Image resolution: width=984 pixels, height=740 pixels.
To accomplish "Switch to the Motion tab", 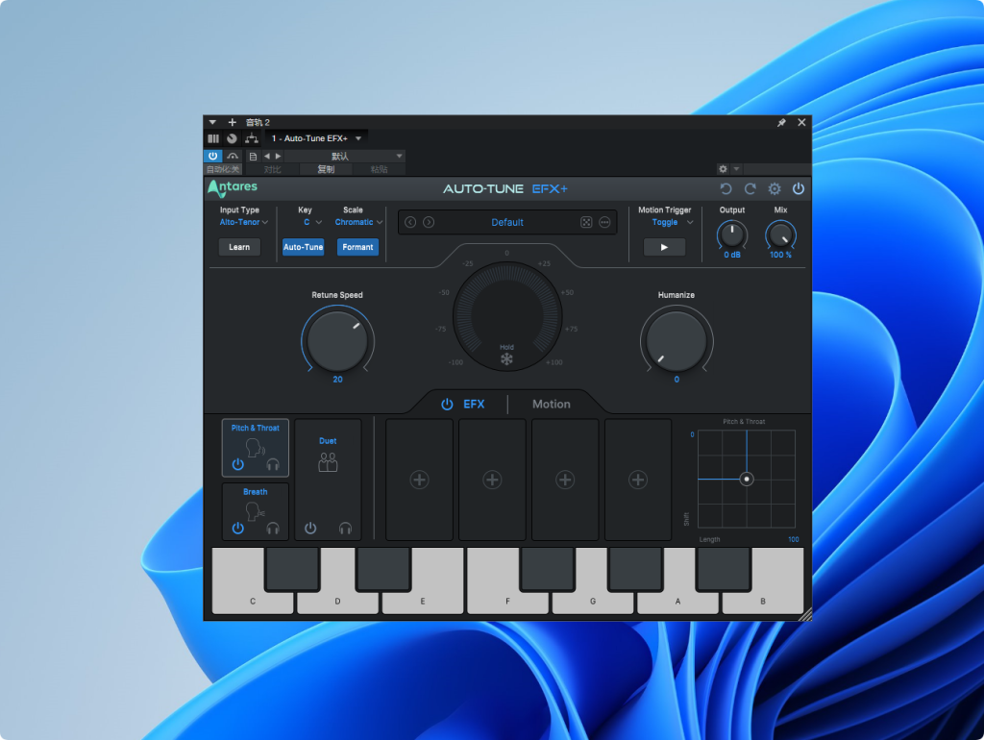I will (x=551, y=405).
